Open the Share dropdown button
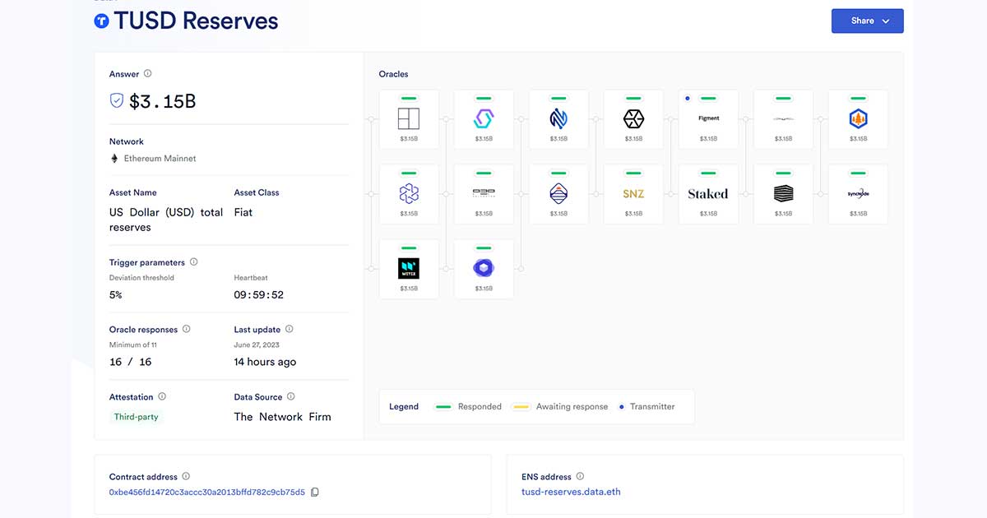987x518 pixels. pos(867,21)
